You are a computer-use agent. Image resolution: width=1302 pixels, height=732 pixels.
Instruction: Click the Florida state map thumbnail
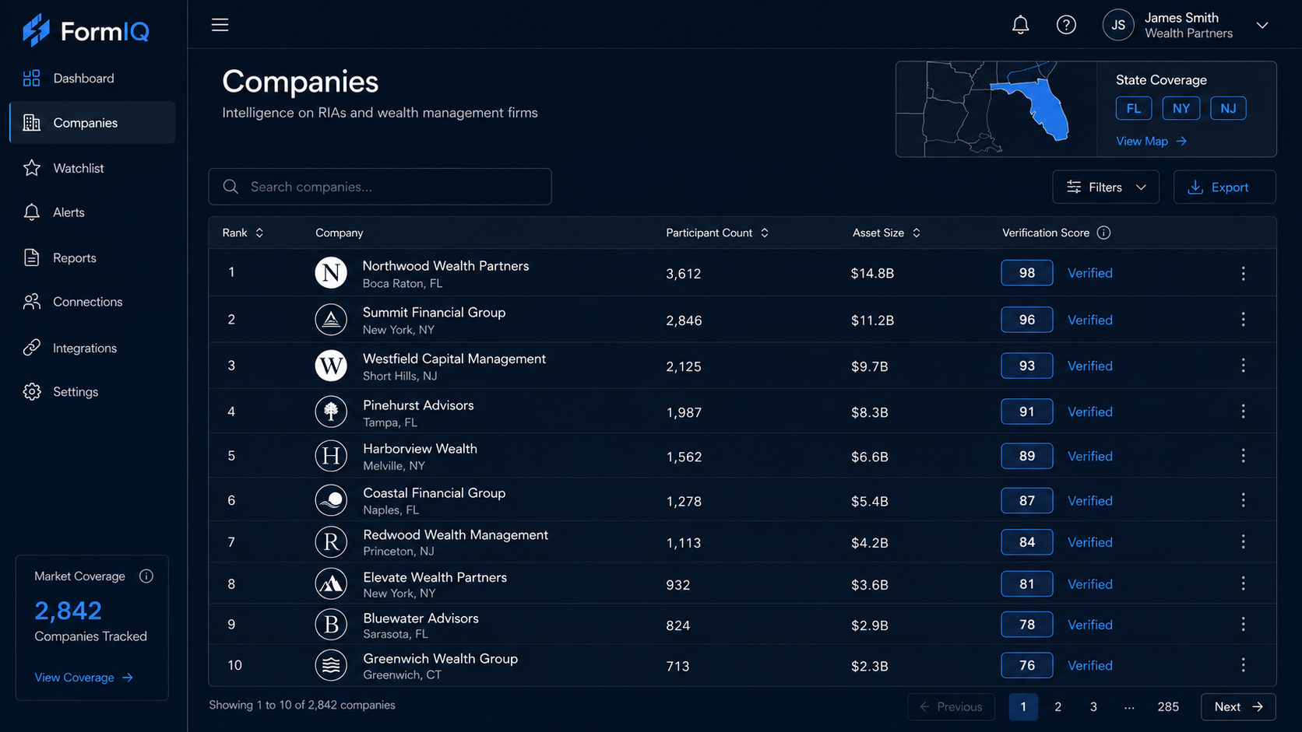tap(996, 109)
